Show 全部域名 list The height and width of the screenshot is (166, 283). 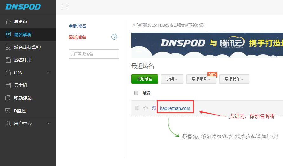pyautogui.click(x=77, y=26)
